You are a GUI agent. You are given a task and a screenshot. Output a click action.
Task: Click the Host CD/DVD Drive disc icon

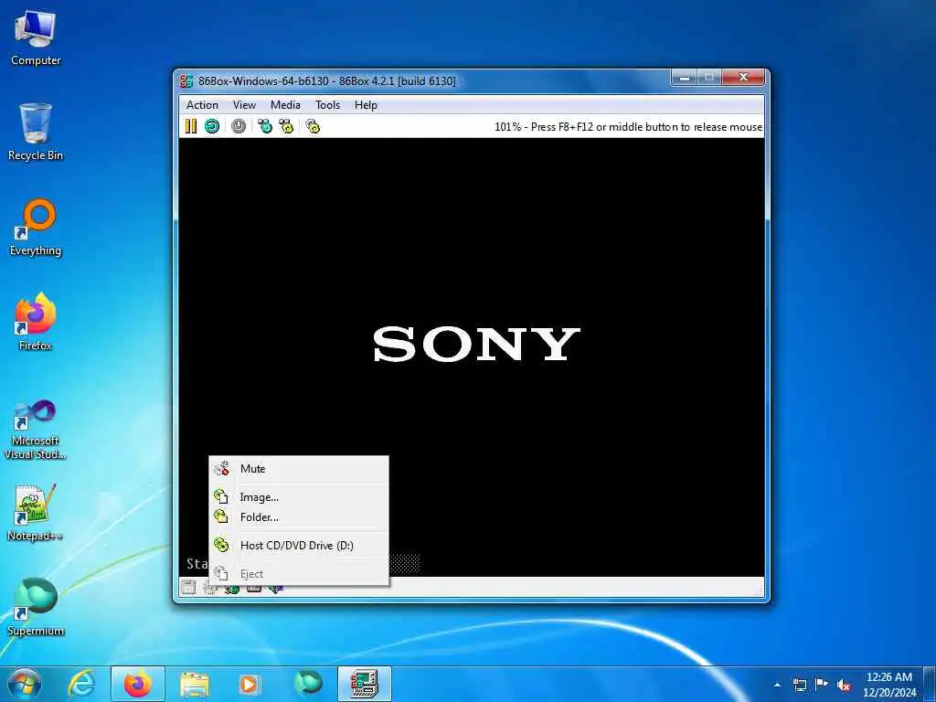(x=221, y=545)
